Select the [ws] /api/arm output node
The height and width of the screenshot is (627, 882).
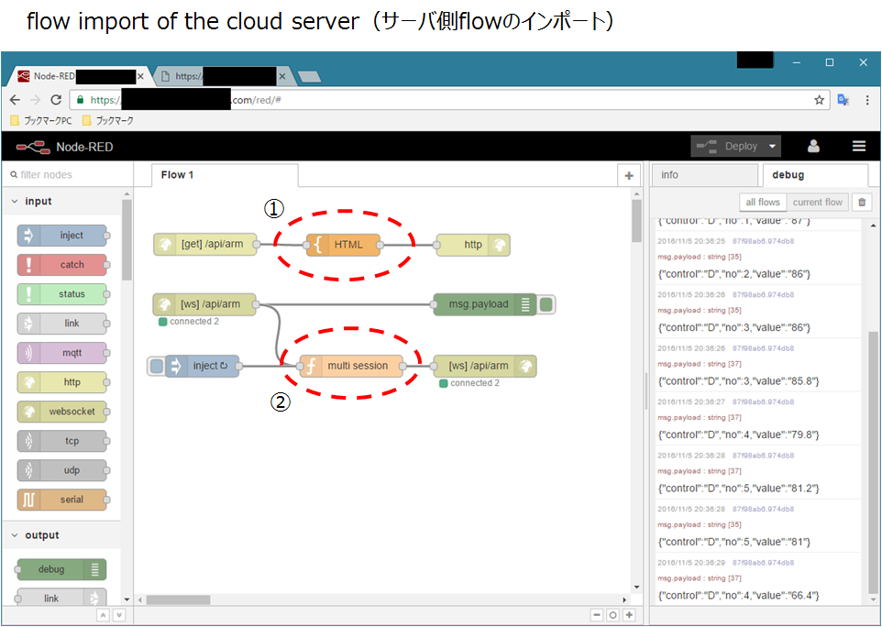[x=484, y=366]
